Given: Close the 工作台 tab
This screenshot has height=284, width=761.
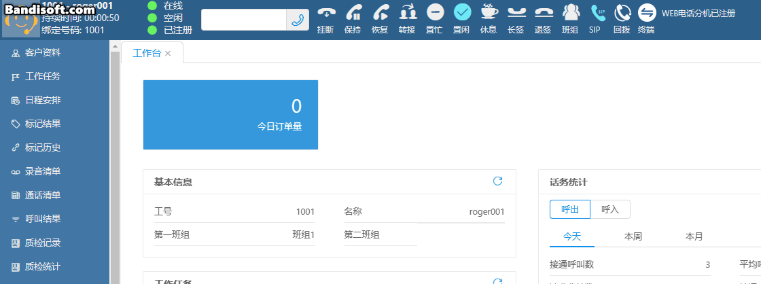Looking at the screenshot, I should (168, 53).
